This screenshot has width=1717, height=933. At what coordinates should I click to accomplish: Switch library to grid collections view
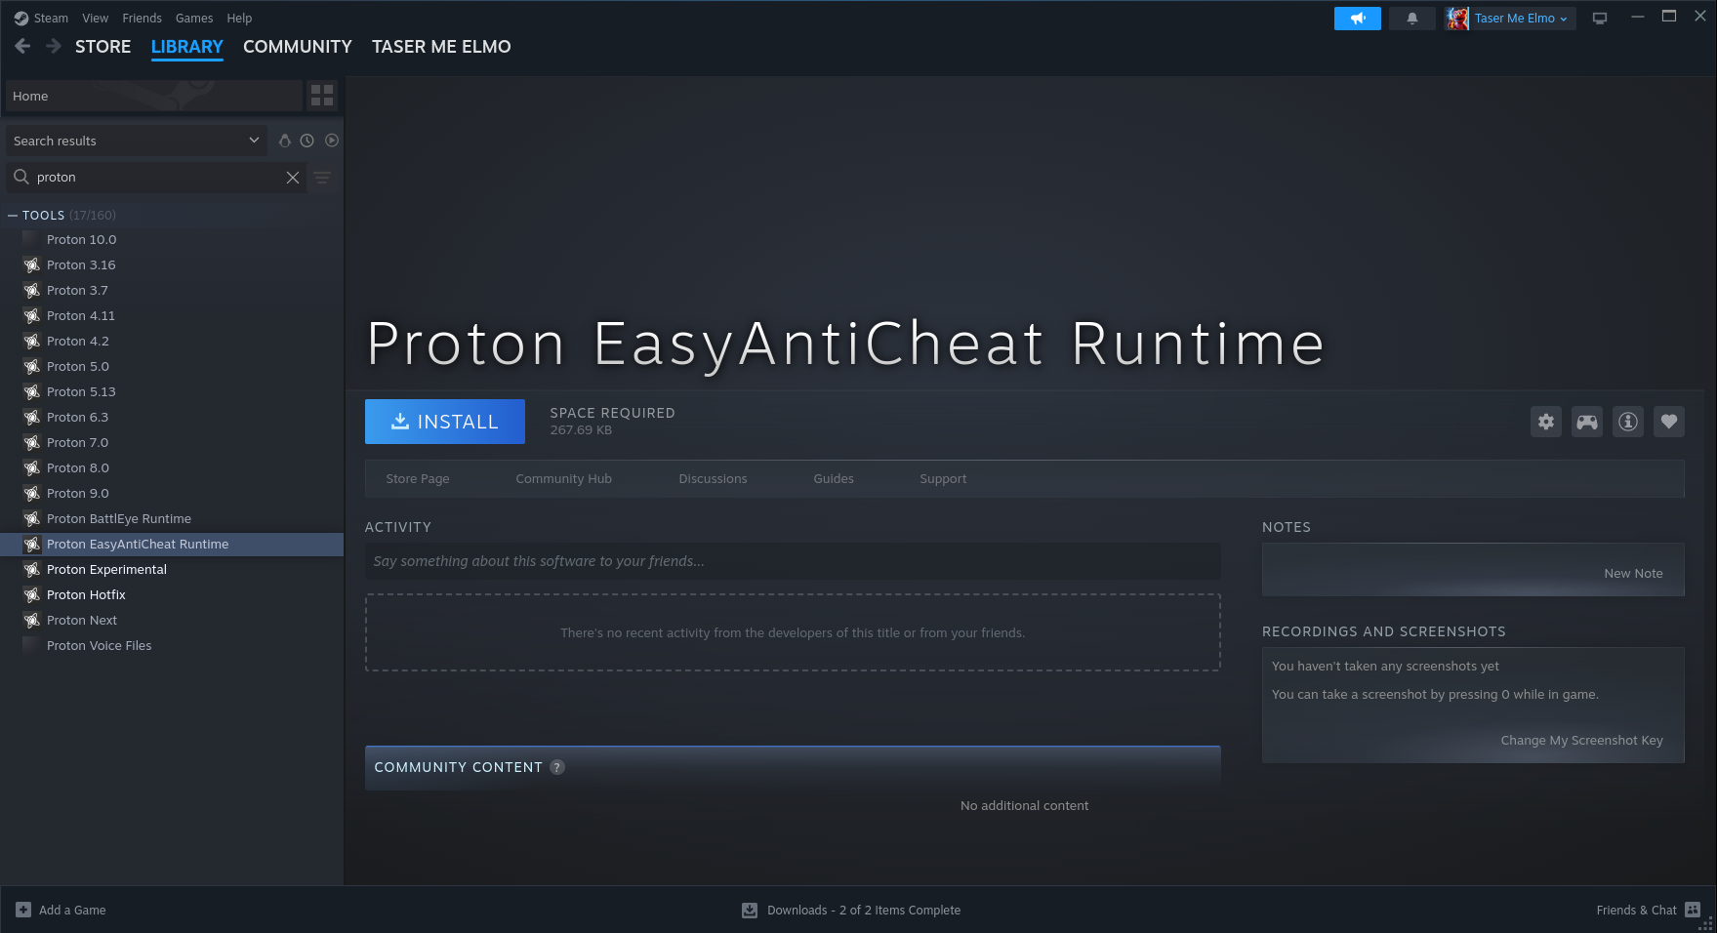coord(322,96)
